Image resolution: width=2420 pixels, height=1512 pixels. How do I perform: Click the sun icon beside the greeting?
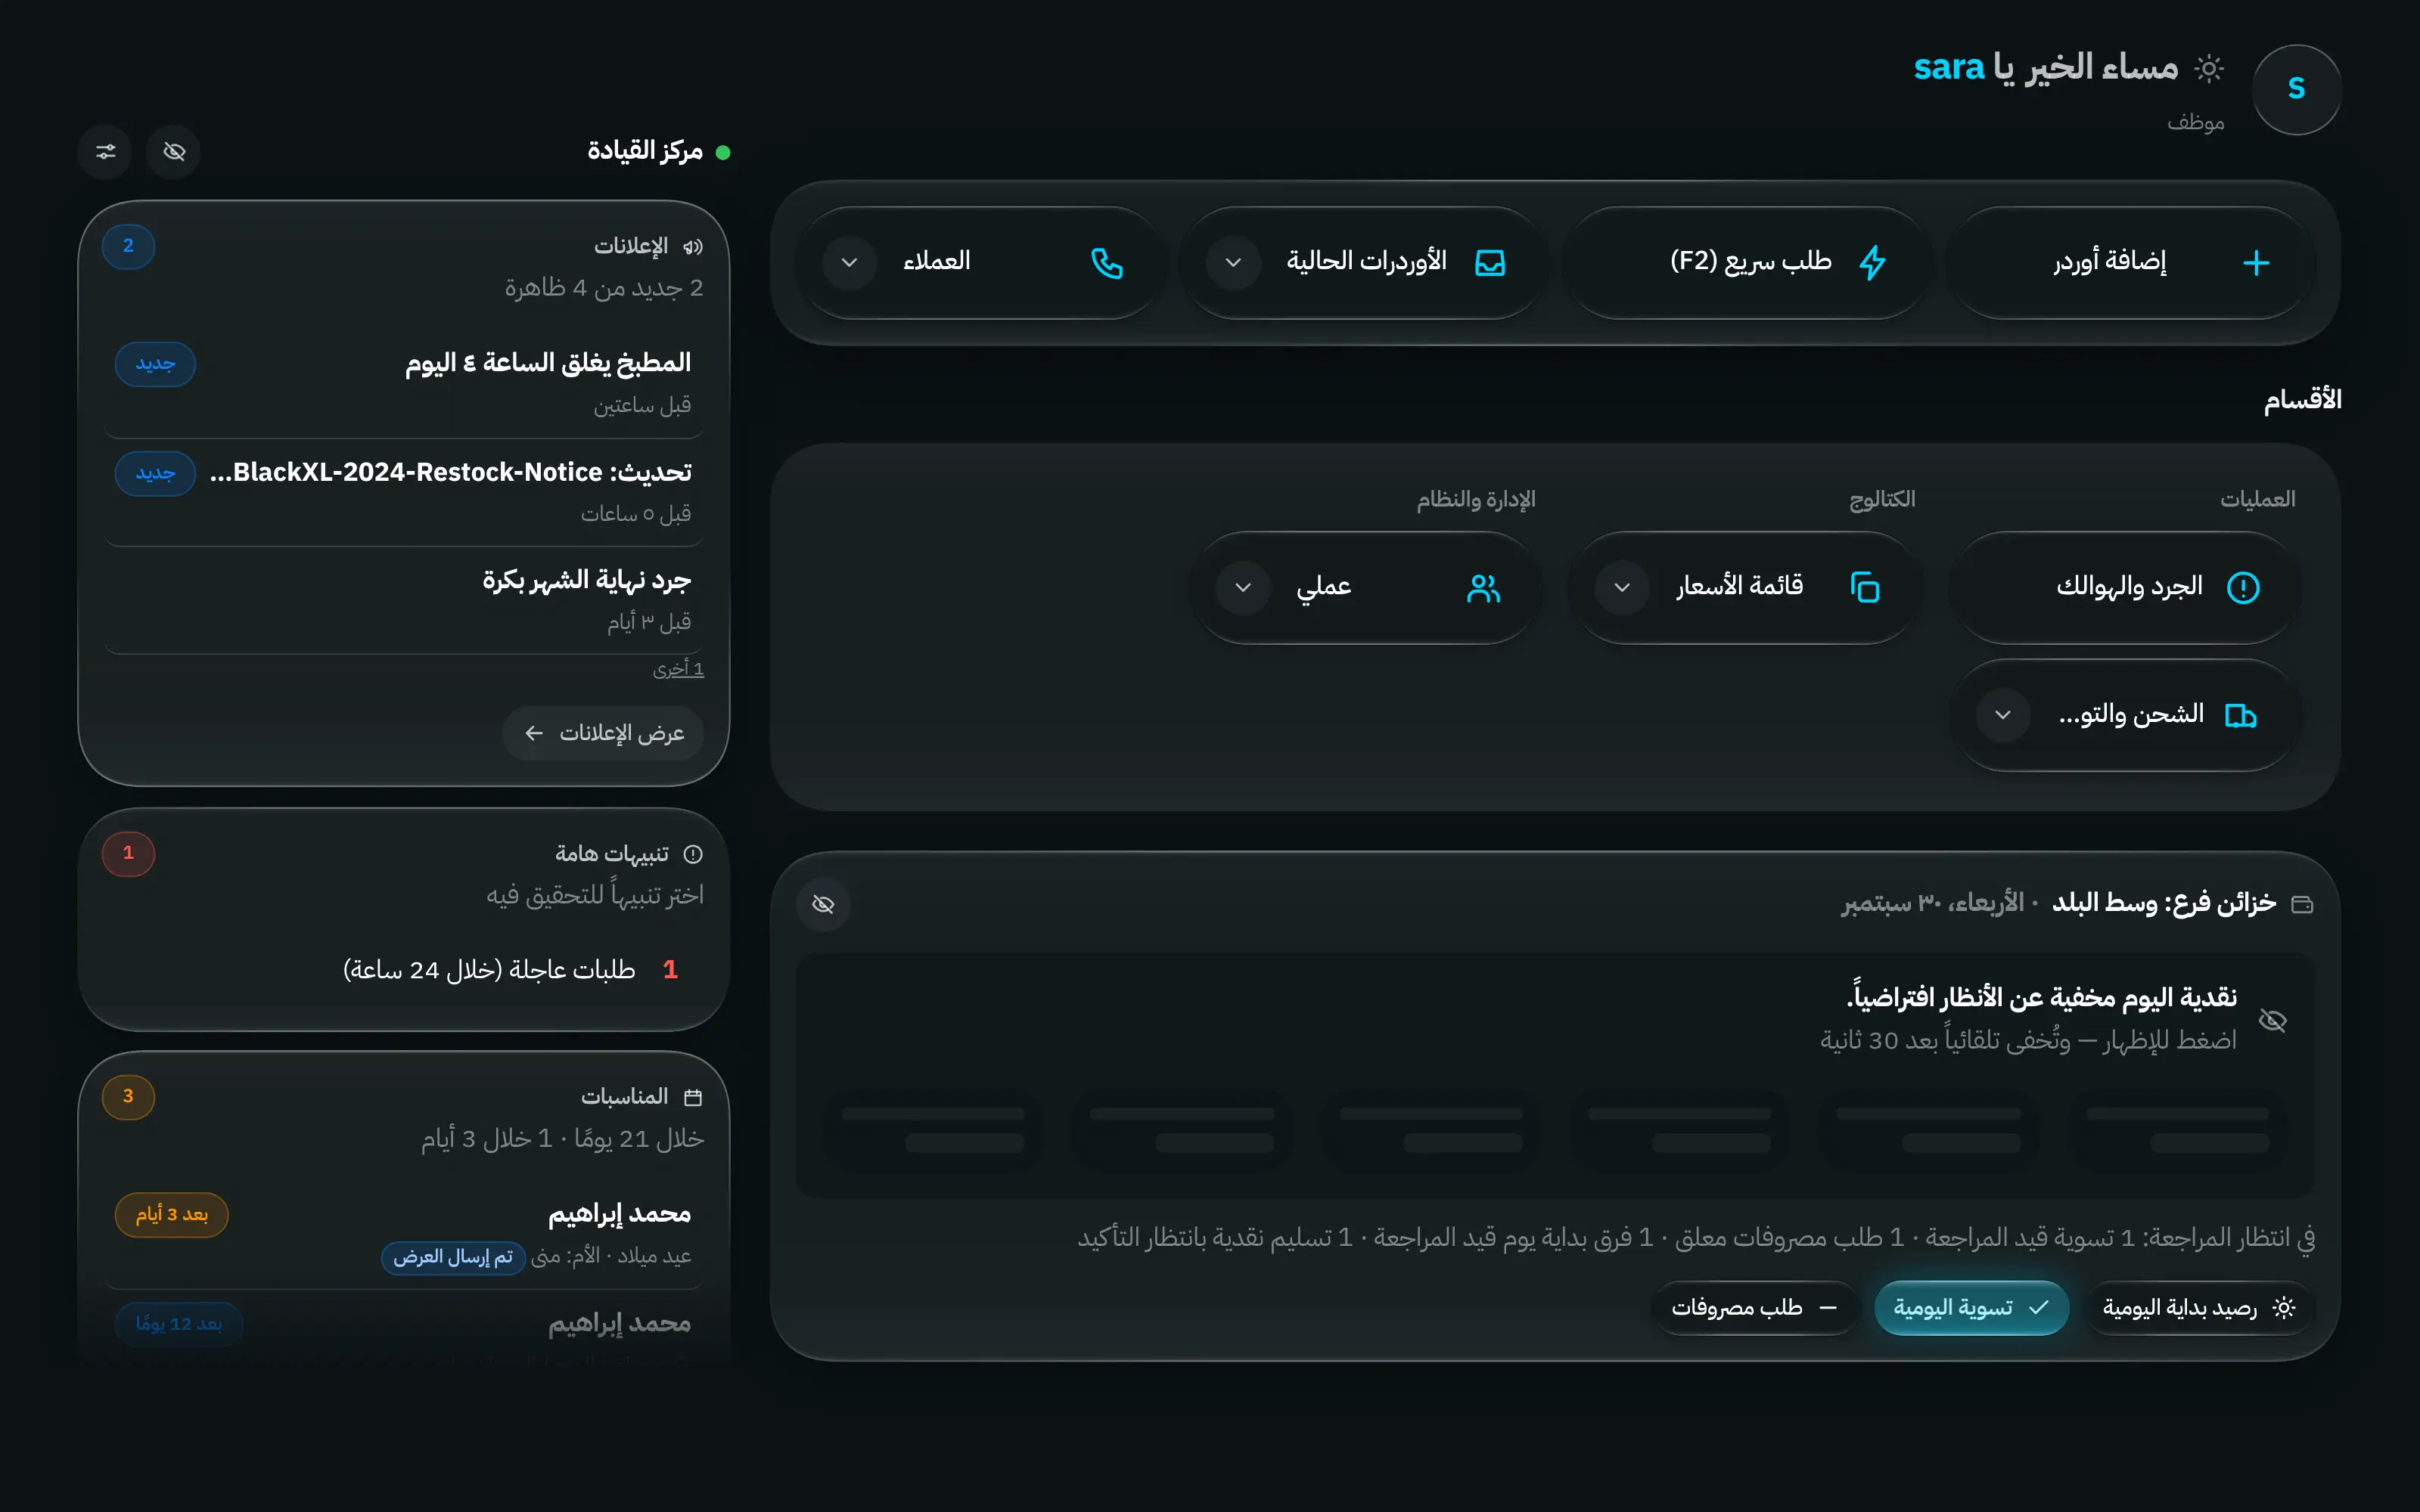point(2209,68)
